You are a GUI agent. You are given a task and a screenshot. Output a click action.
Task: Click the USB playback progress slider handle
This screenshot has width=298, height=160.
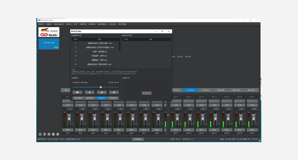click(x=101, y=87)
